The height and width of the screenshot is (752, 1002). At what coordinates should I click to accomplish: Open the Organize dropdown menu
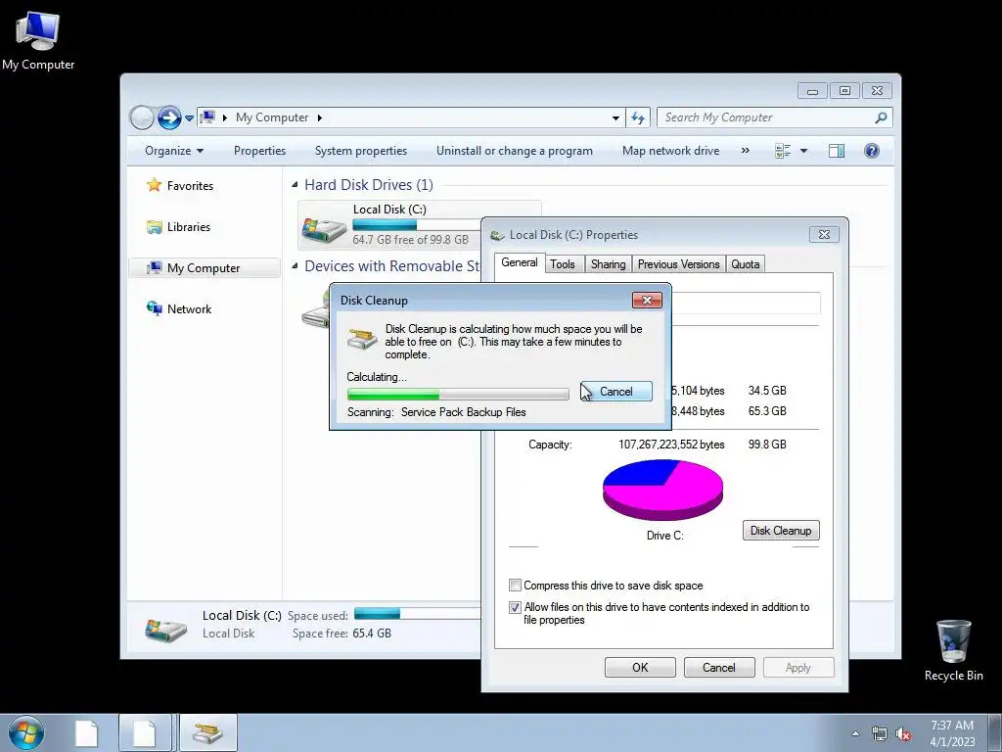(x=174, y=151)
